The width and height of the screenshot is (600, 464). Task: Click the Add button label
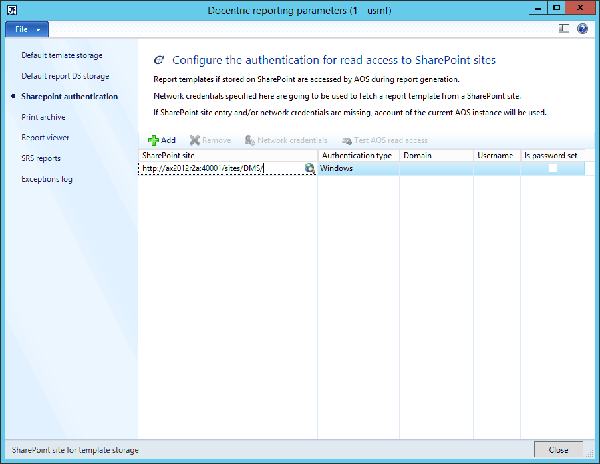[168, 140]
